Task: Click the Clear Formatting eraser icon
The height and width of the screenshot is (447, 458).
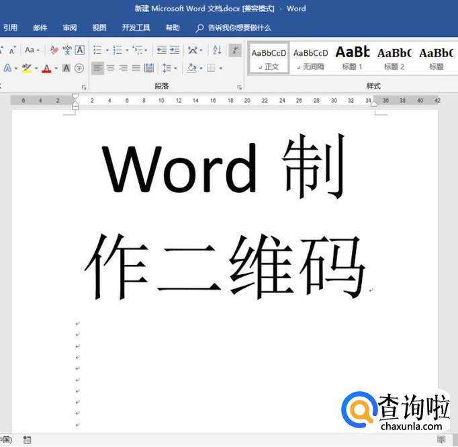Action: pyautogui.click(x=54, y=50)
